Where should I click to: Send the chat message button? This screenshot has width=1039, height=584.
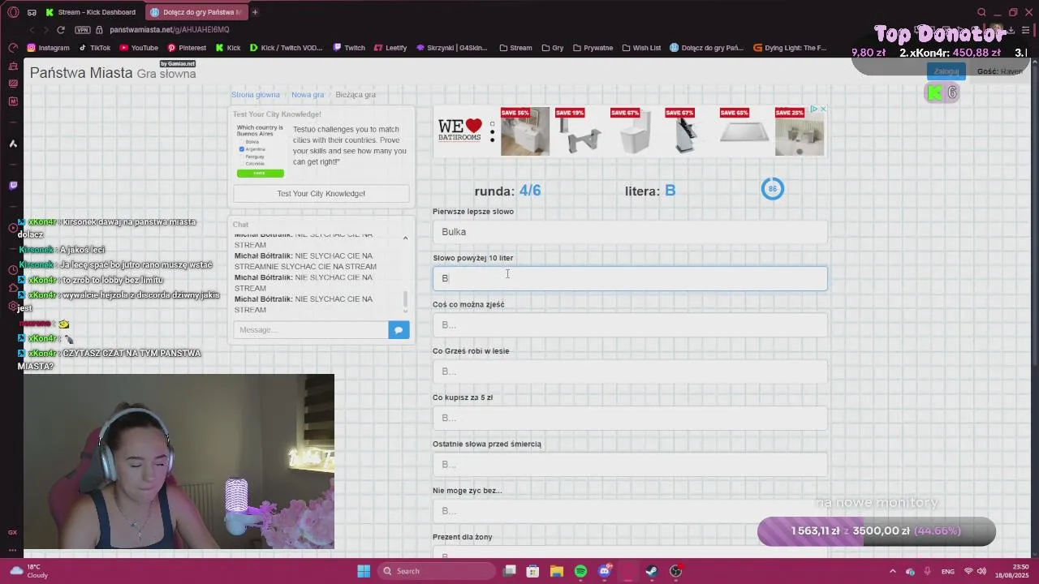click(x=399, y=329)
